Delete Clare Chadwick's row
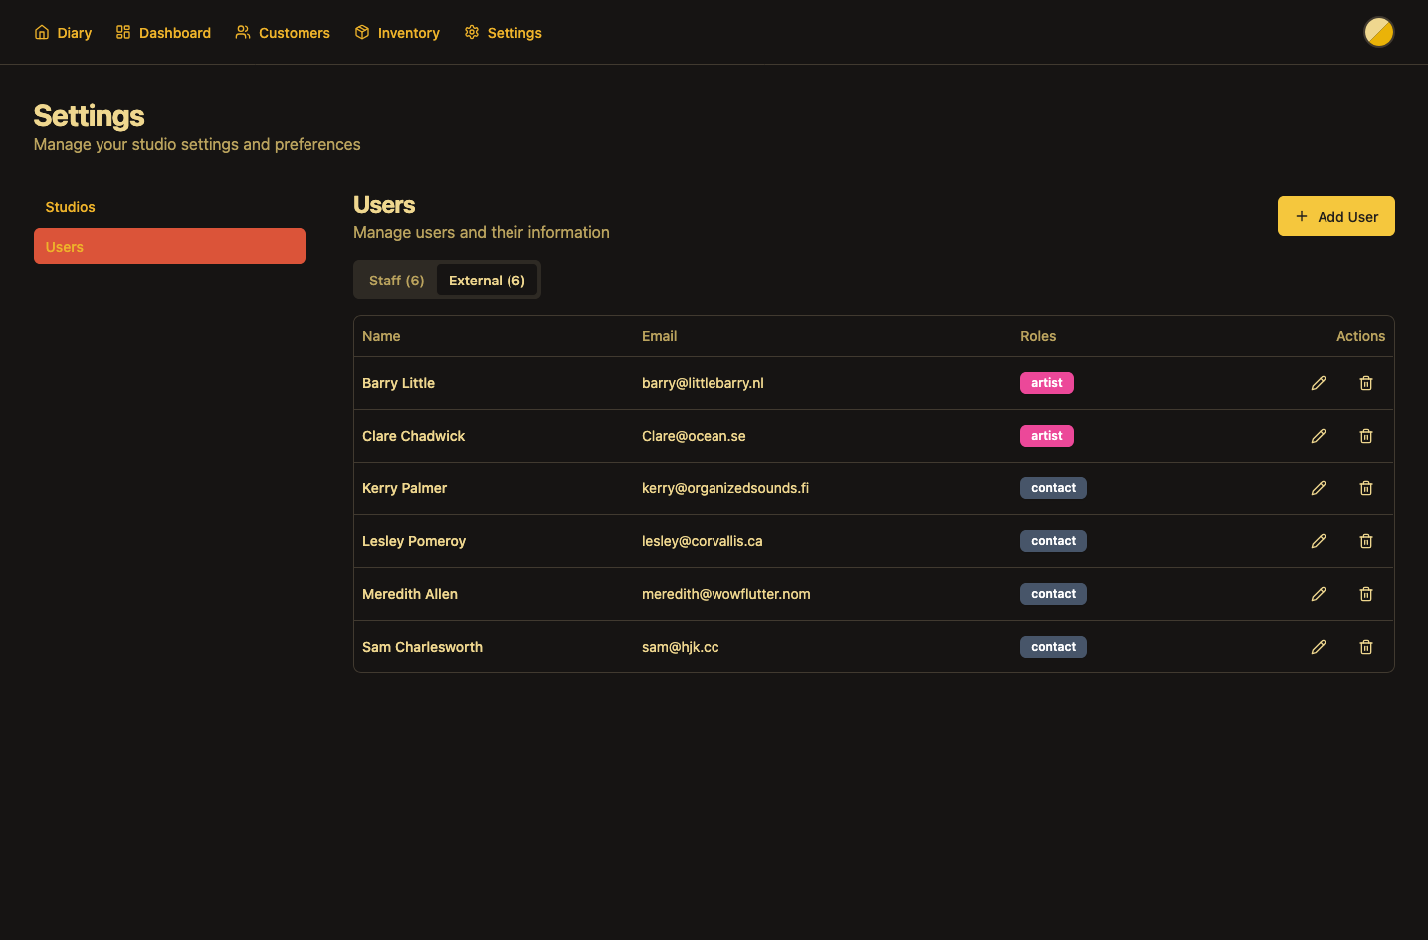The width and height of the screenshot is (1428, 940). [1365, 436]
